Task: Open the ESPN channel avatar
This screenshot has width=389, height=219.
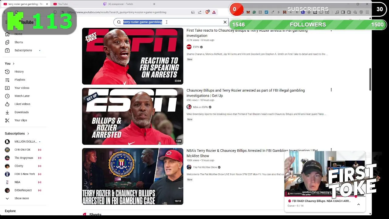Action: coord(189,47)
